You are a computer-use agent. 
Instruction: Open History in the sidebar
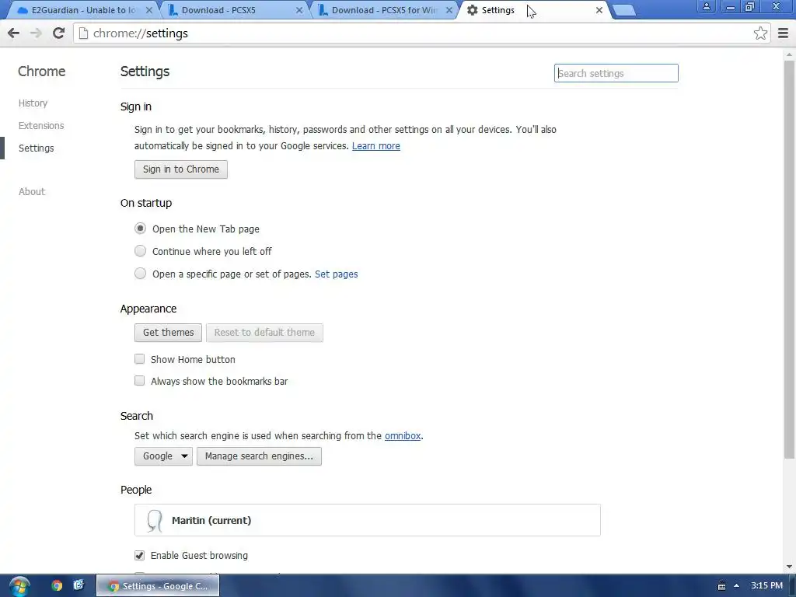click(33, 103)
